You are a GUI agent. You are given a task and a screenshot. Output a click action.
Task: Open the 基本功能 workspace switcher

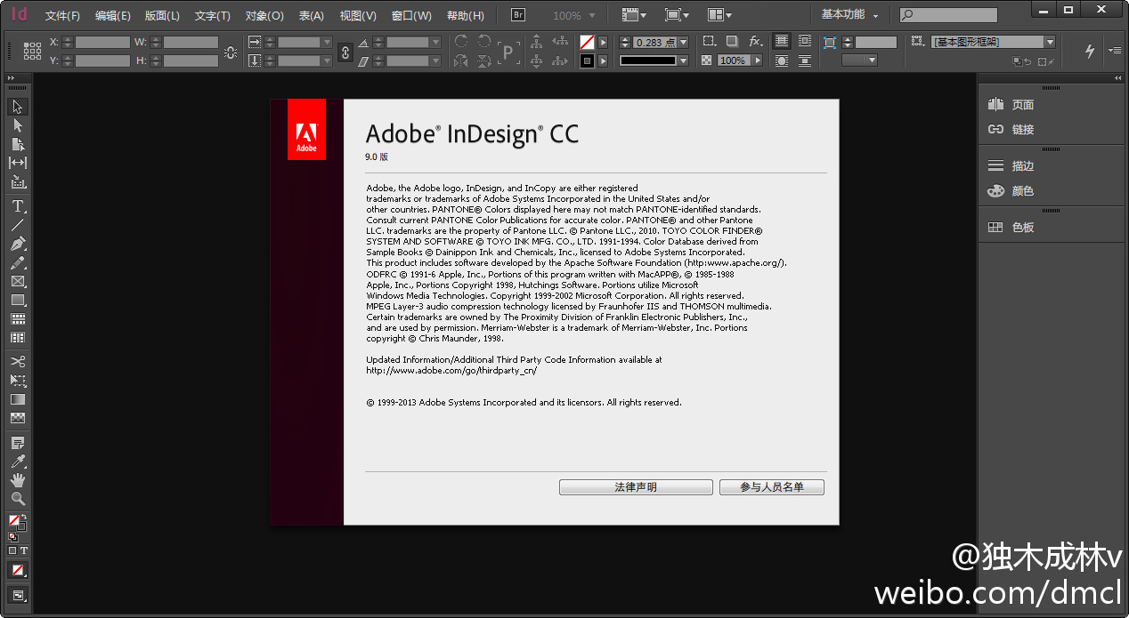pyautogui.click(x=849, y=15)
